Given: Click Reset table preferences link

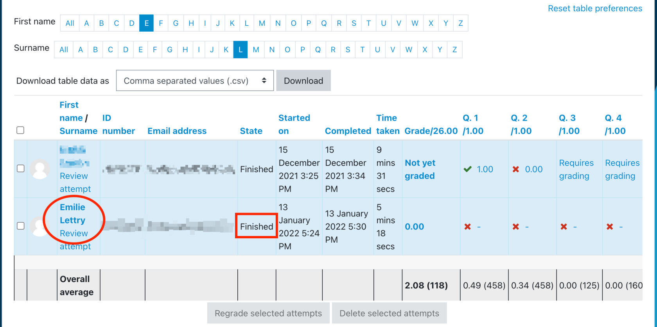Looking at the screenshot, I should [595, 8].
